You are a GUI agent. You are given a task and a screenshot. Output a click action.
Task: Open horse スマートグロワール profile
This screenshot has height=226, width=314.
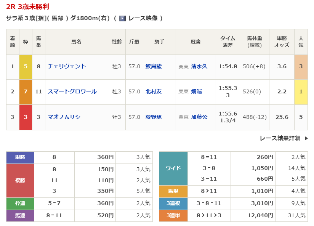click(x=72, y=91)
